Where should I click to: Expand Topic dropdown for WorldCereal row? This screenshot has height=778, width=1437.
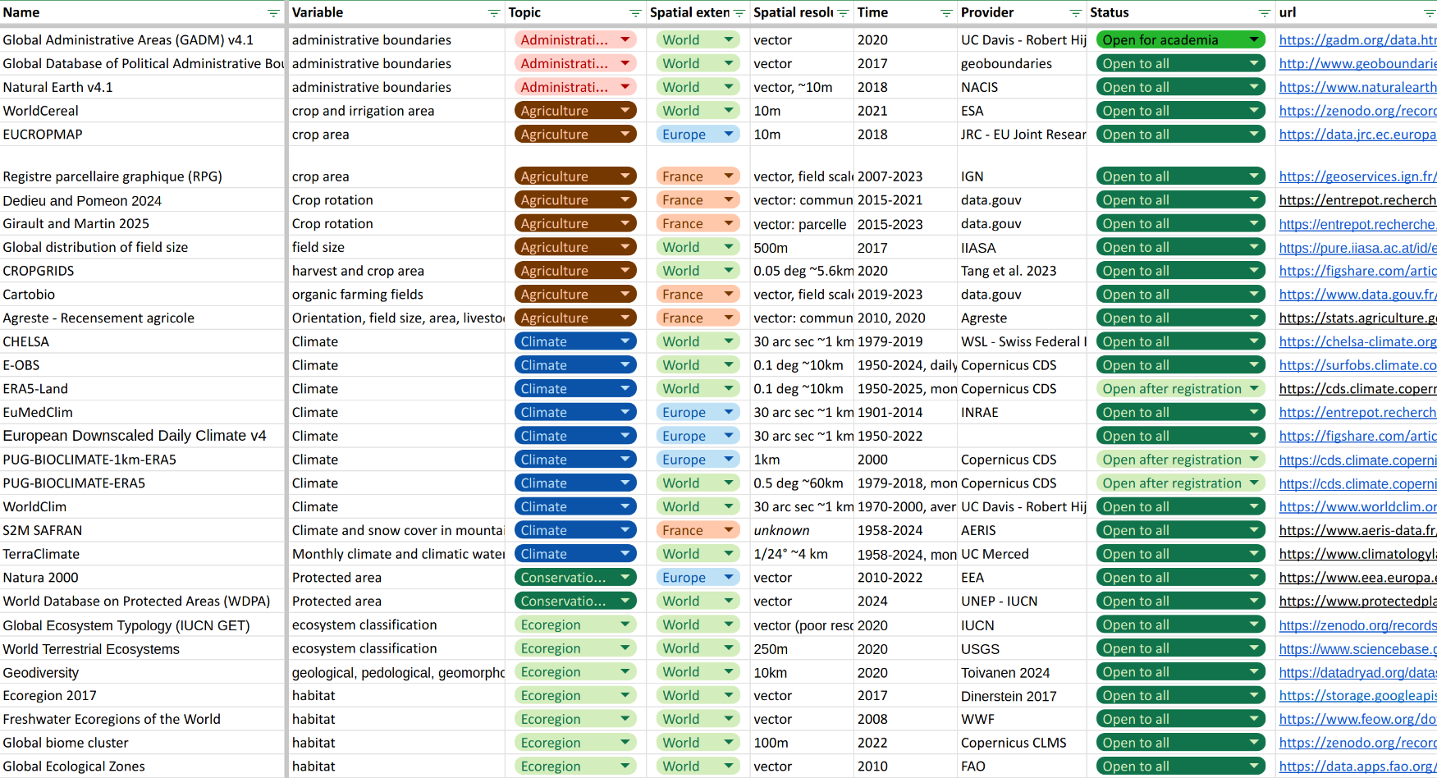point(625,111)
